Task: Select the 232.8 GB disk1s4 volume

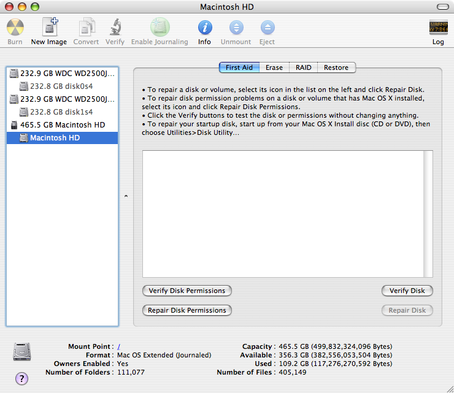Action: 62,112
